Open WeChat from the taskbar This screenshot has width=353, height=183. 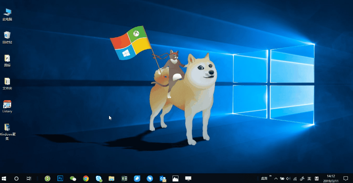(x=73, y=179)
